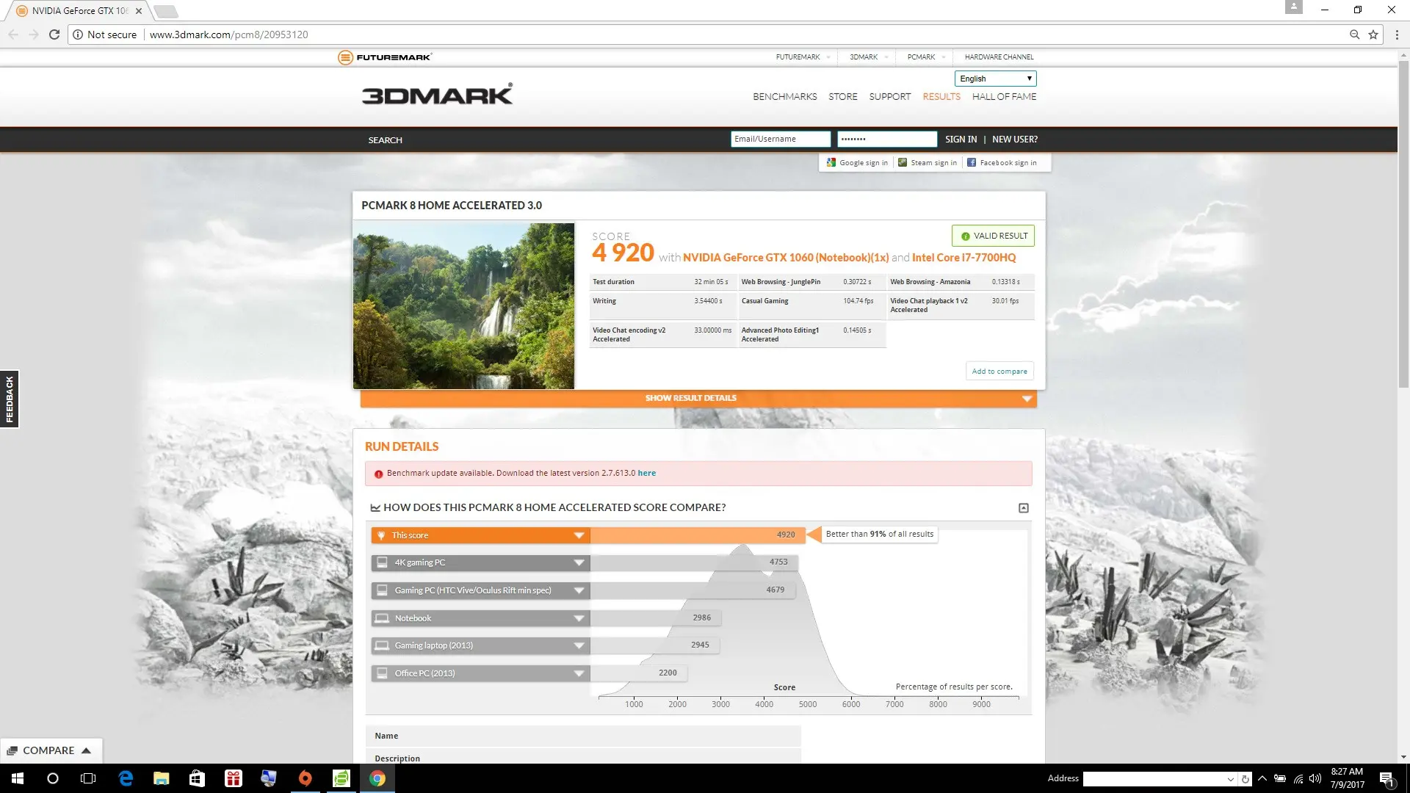This screenshot has width=1410, height=793.
Task: Click the taskbar Address input box
Action: (1153, 779)
